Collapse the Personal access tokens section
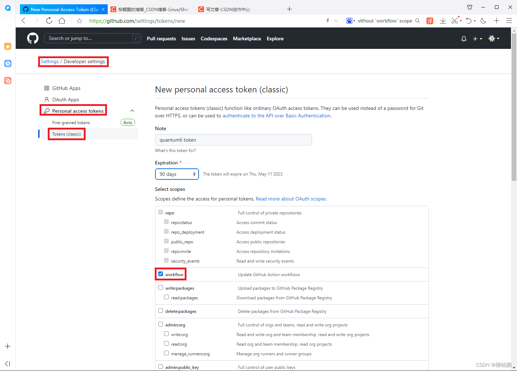Image resolution: width=517 pixels, height=371 pixels. pos(132,111)
